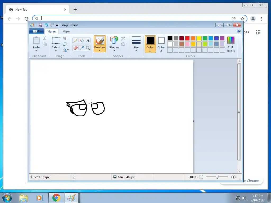Open the shape Fill dropdown
The image size is (271, 203).
[x=124, y=44]
